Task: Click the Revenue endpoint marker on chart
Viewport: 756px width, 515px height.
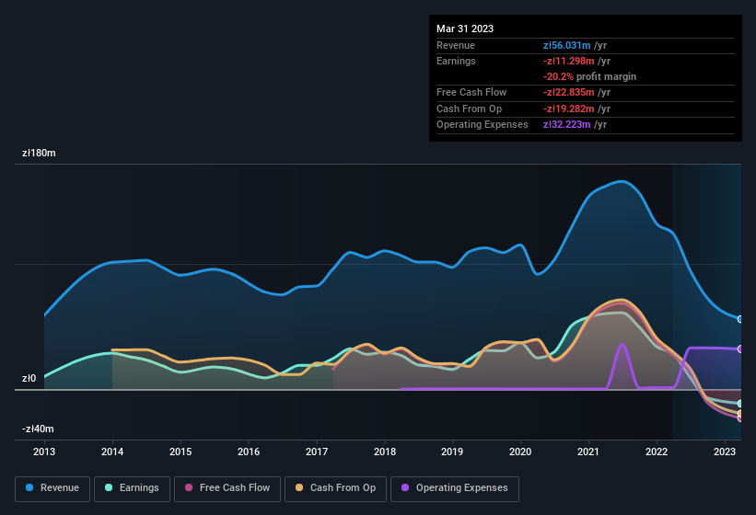Action: click(x=740, y=319)
